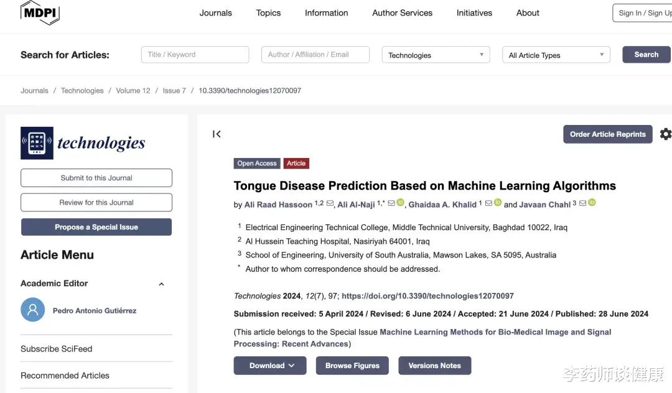
Task: Open author Ali Al-Naji
Action: (x=356, y=205)
